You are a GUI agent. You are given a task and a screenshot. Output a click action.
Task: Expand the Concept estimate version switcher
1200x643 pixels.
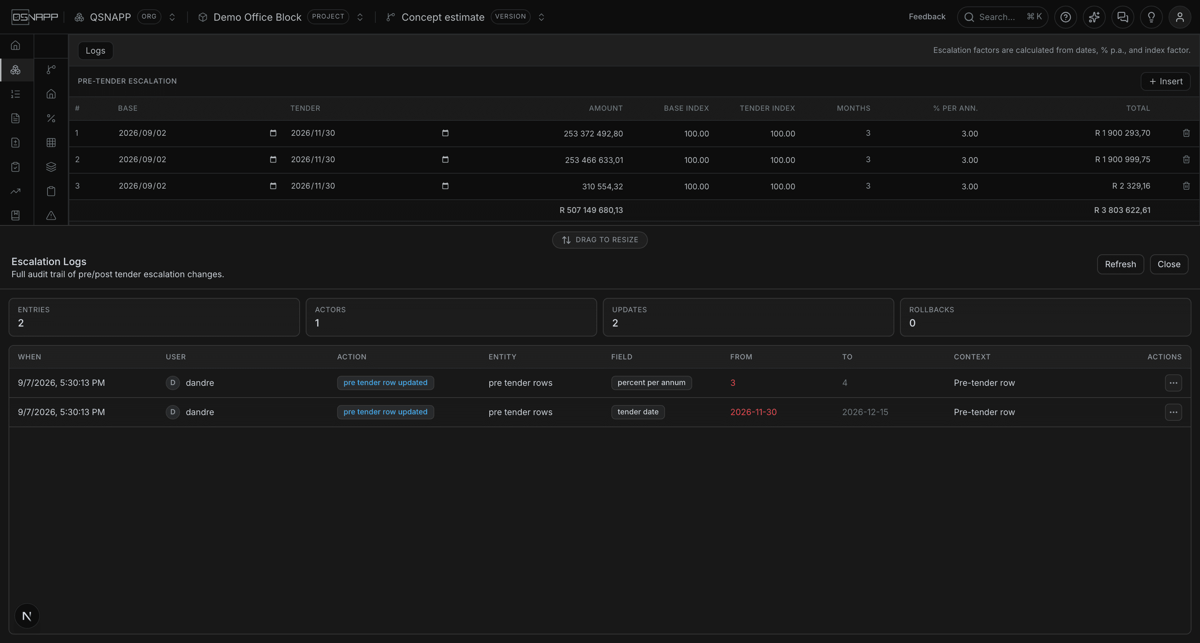(541, 17)
